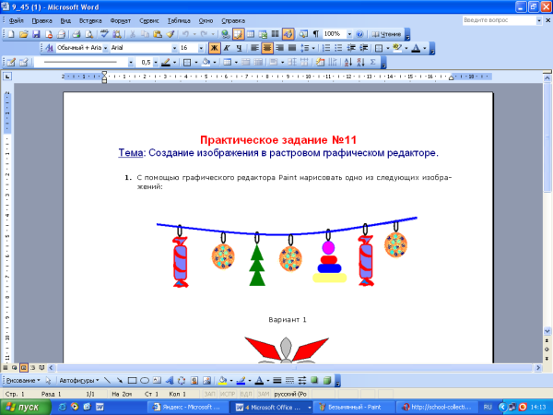553x415 pixels.
Task: Toggle center alignment
Action: 267,48
